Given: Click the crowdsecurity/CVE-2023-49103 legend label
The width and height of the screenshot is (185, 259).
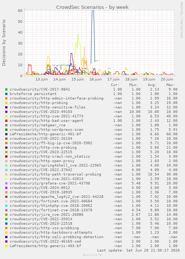Looking at the screenshot, I should coord(41,112).
